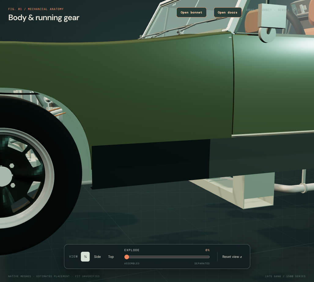Switch to Side view
Image resolution: width=314 pixels, height=282 pixels.
point(97,257)
